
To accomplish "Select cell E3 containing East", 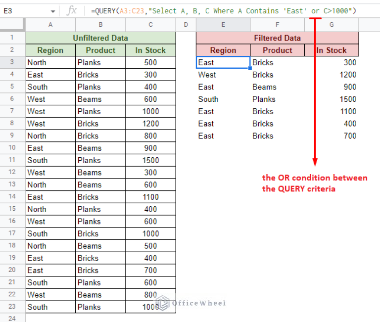I will coord(223,62).
